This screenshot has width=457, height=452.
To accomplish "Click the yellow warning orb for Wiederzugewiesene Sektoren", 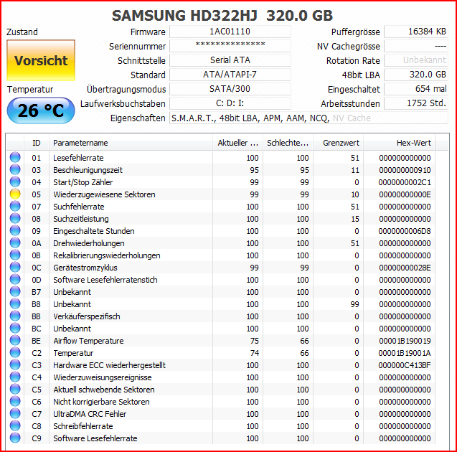I will point(15,194).
